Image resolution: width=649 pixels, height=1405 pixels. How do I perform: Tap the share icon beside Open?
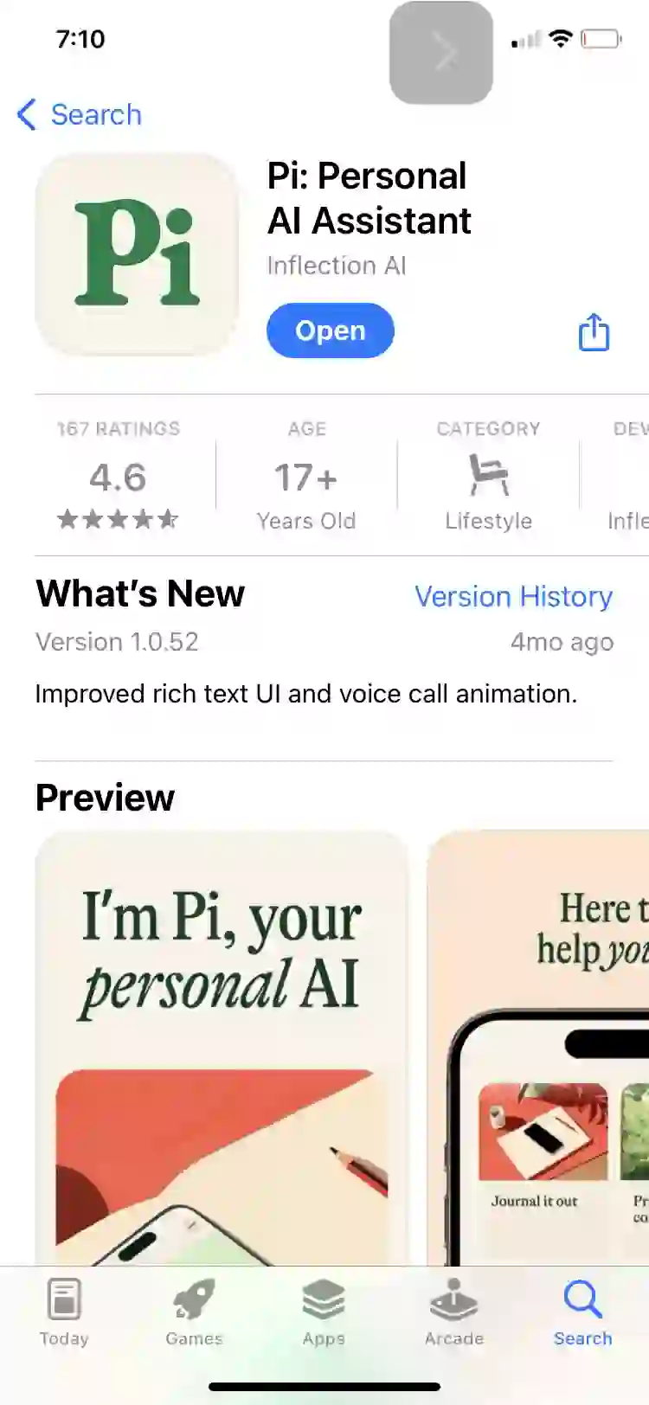594,331
